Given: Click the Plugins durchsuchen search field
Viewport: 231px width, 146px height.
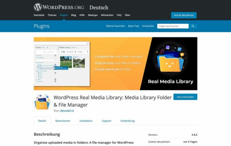Looking at the screenshot, I should (x=173, y=26).
